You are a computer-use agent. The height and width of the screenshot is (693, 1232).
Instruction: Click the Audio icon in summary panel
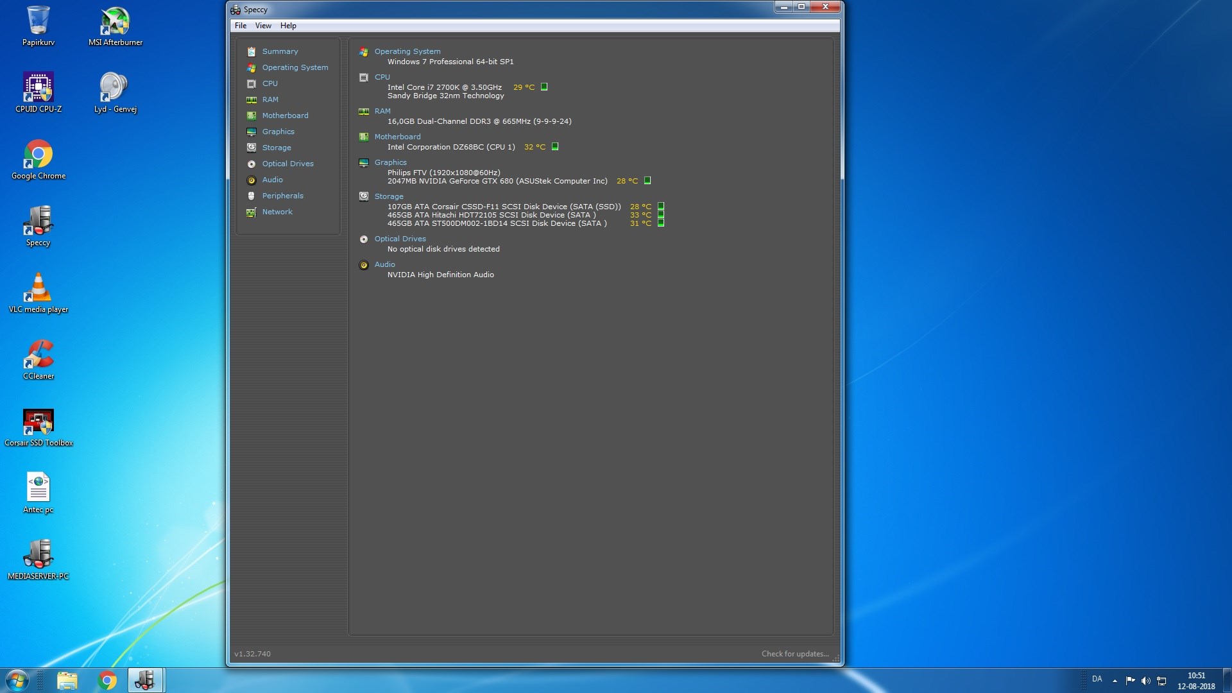point(364,265)
